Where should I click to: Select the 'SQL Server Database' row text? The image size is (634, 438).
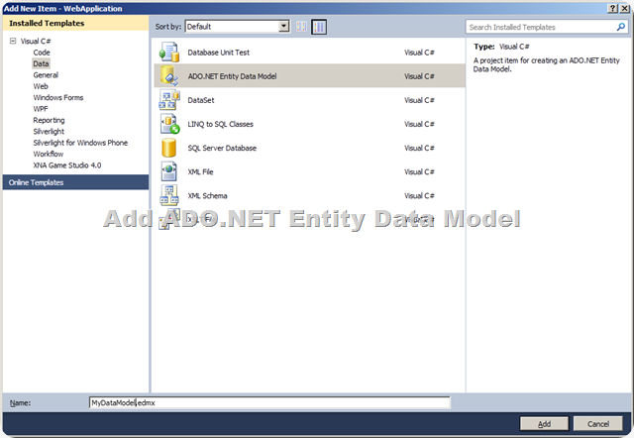point(222,148)
